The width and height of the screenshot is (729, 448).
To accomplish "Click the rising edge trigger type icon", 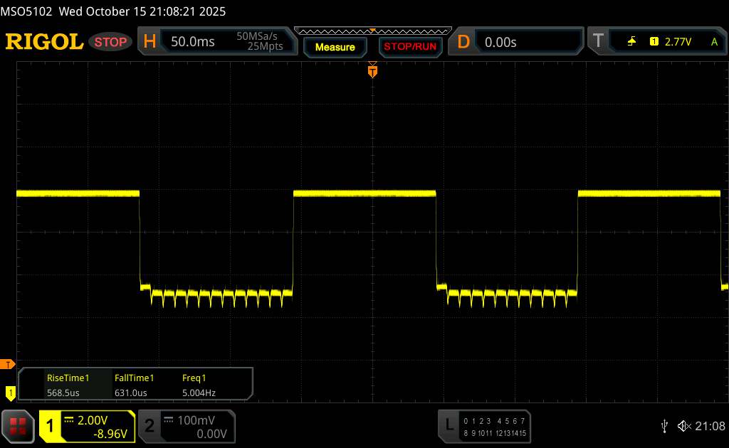I will [632, 42].
